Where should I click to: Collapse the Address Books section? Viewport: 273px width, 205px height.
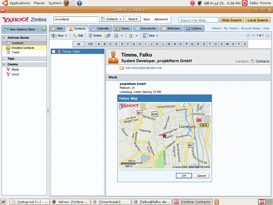[x=4, y=38]
